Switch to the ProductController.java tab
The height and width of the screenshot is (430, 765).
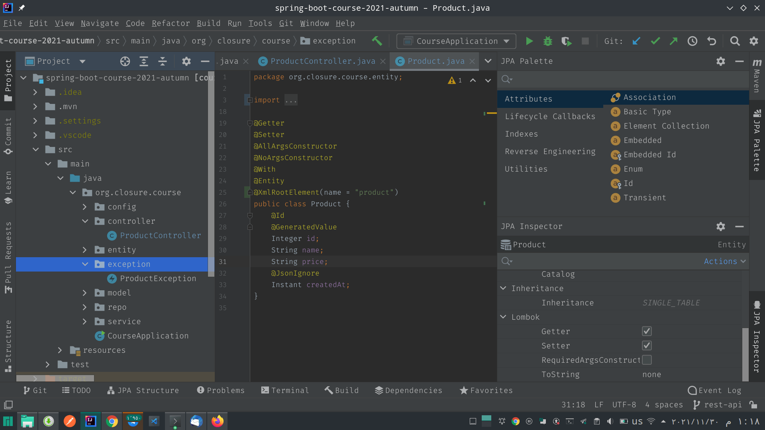point(323,61)
